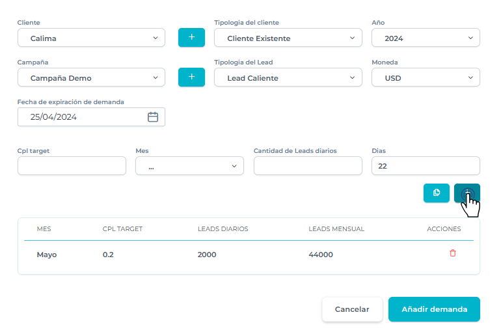The width and height of the screenshot is (501, 332).
Task: Open the Año dropdown showing 2024
Action: (426, 38)
